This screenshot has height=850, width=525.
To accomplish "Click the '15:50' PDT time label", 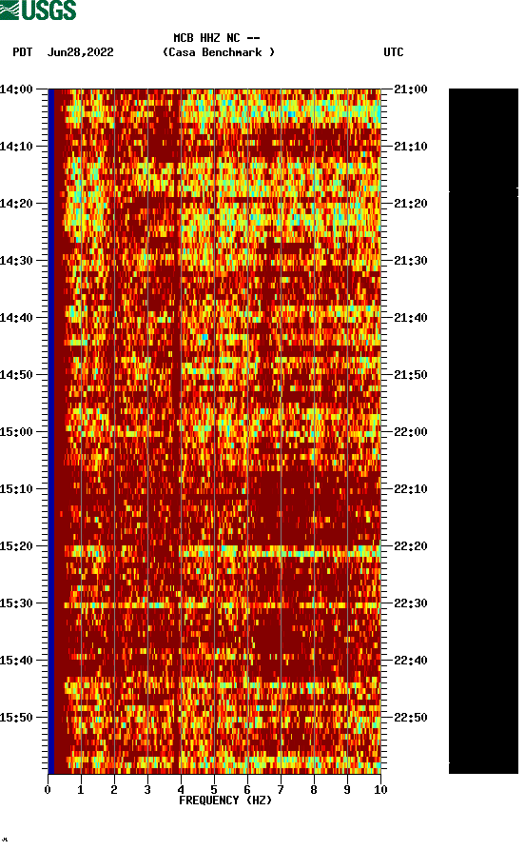I will click(x=16, y=717).
